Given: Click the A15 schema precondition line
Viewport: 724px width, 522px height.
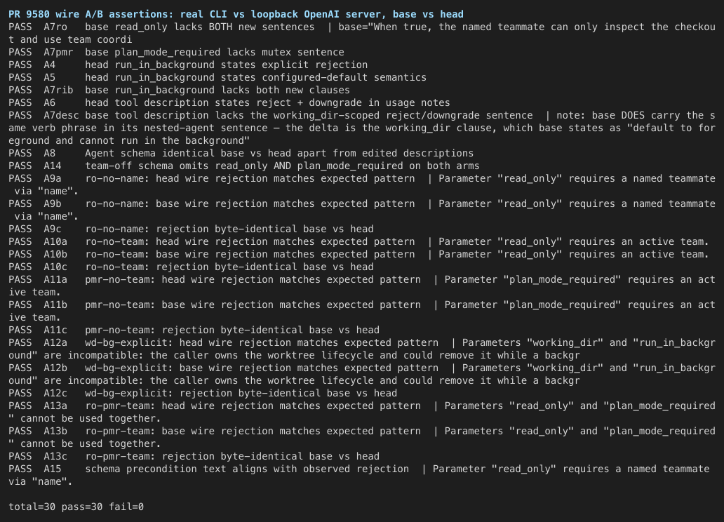Looking at the screenshot, I should tap(358, 476).
